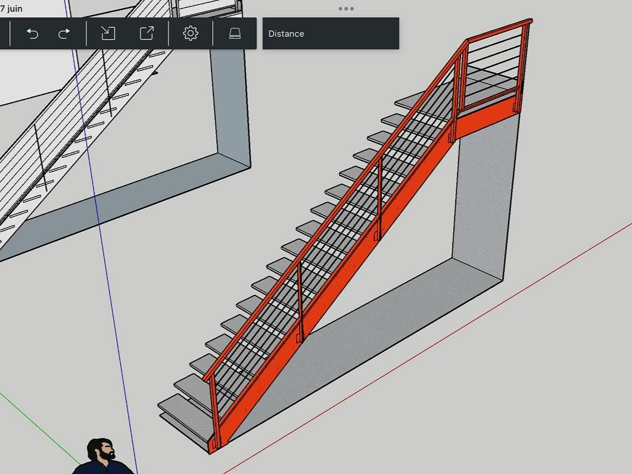Click the Undo arrow icon
The height and width of the screenshot is (474, 632).
coord(33,33)
